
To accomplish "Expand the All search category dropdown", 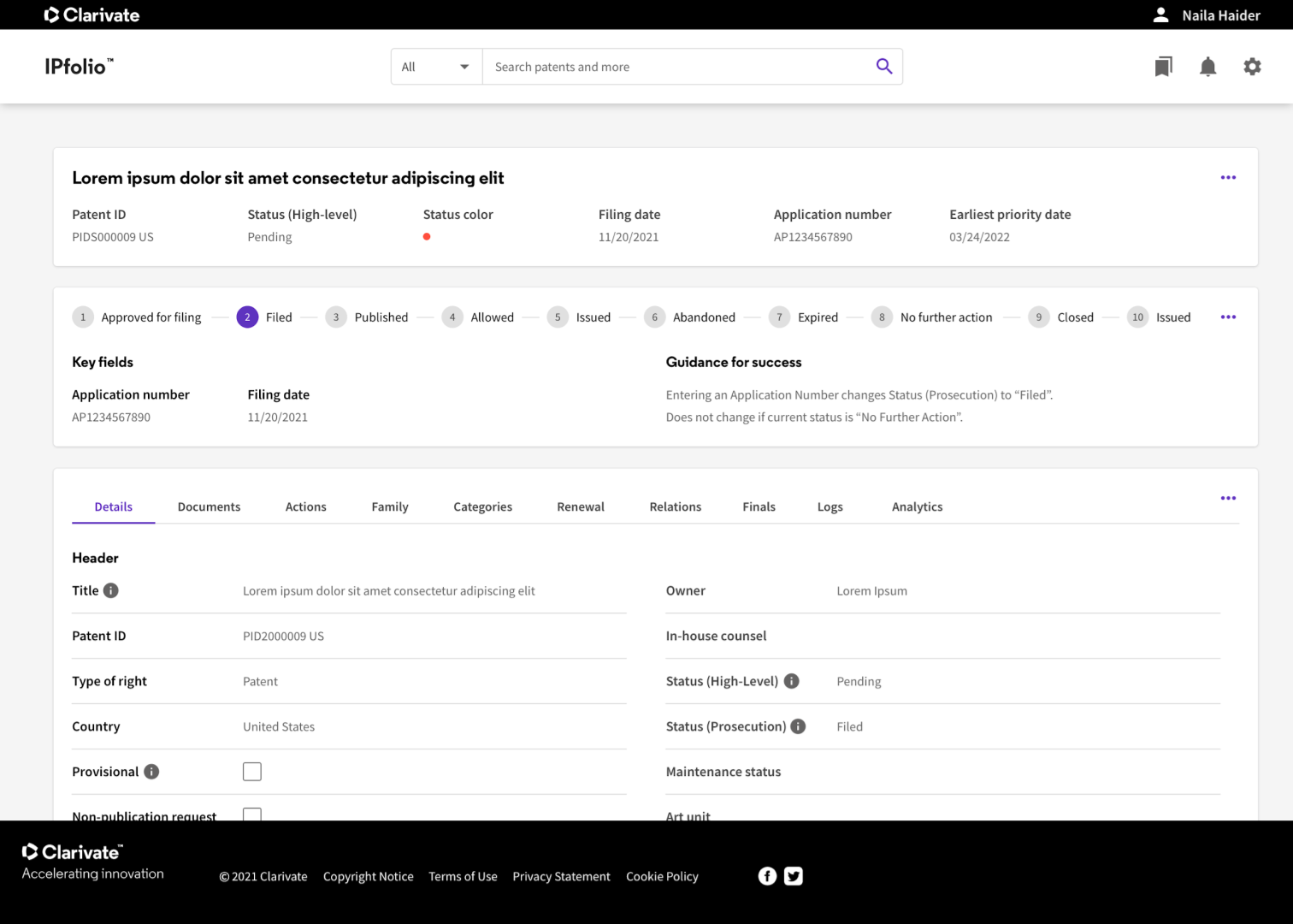I will click(436, 67).
